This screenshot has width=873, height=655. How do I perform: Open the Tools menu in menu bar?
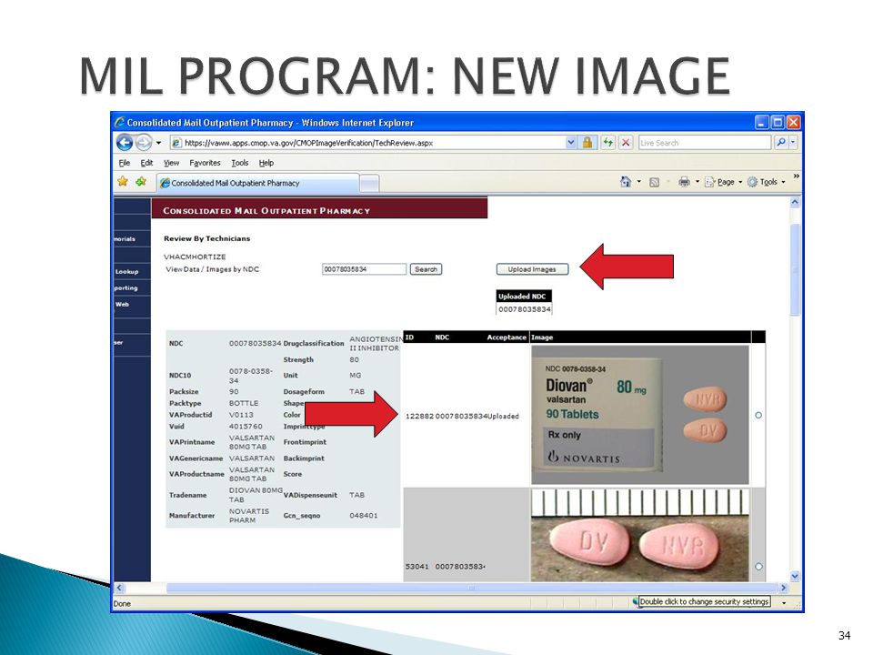[x=240, y=163]
